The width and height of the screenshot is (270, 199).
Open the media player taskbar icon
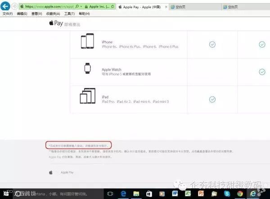click(162, 194)
